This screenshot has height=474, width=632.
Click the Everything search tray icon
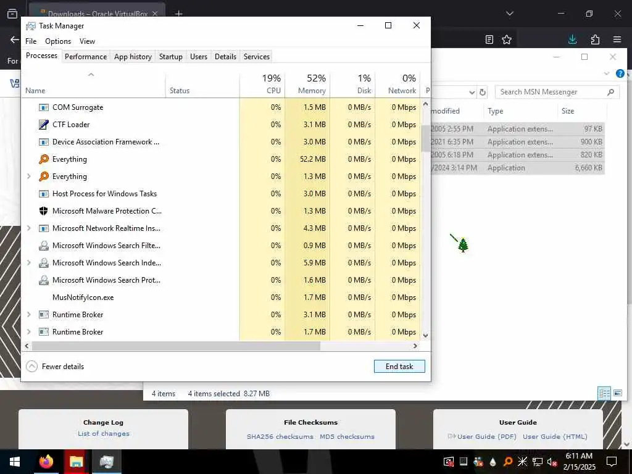[x=508, y=462]
